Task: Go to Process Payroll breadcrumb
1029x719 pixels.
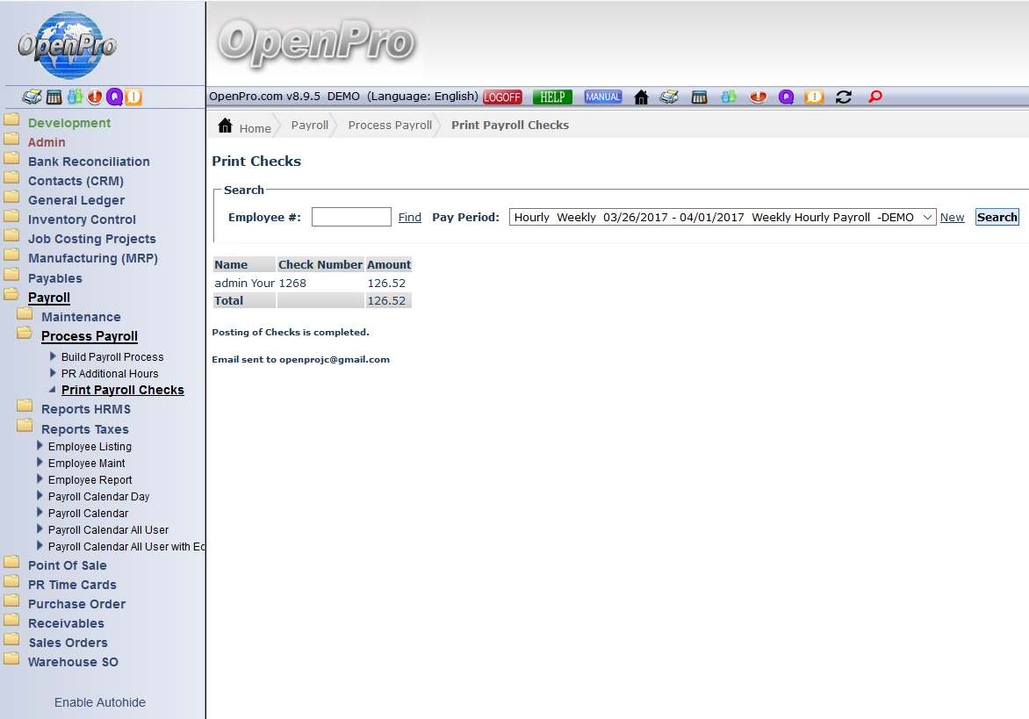Action: tap(390, 126)
